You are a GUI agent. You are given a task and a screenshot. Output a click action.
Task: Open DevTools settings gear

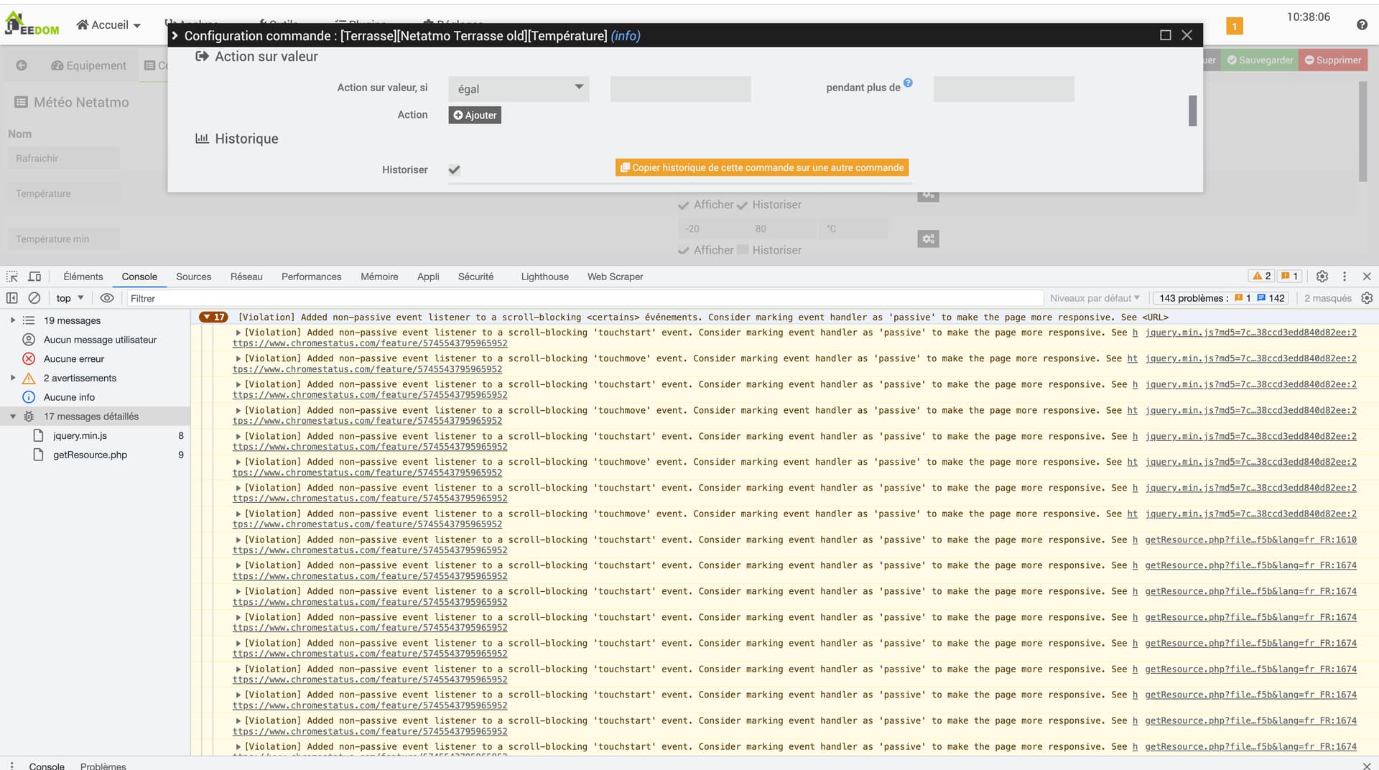[x=1322, y=277]
